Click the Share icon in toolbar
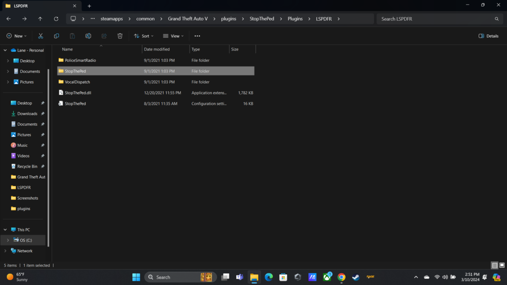This screenshot has width=507, height=285. [104, 36]
